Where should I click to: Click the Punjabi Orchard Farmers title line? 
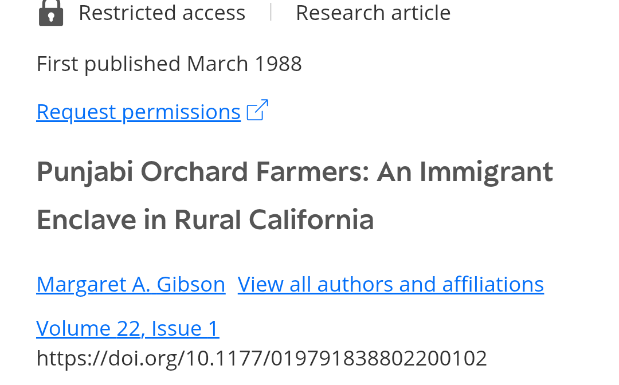pyautogui.click(x=295, y=172)
